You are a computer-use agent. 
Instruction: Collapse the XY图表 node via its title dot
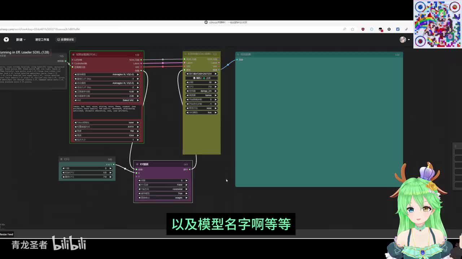pos(137,164)
